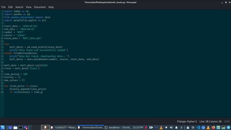Place cursor at end of line 28
The height and width of the screenshot is (130, 231).
[43, 92]
